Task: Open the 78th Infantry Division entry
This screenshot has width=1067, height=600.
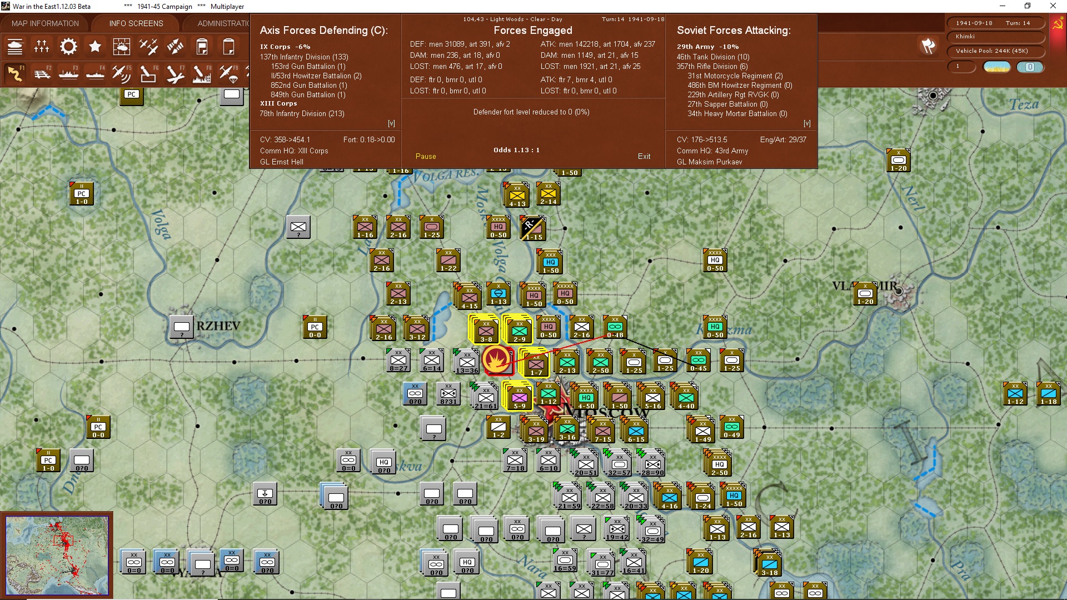Action: coord(302,113)
